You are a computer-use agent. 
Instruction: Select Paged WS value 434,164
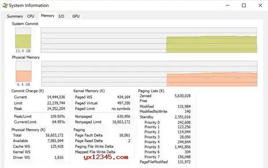123,97
